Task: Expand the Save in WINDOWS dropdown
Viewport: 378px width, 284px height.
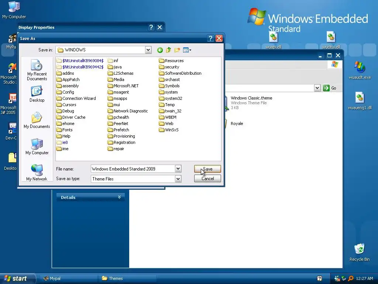Action: tap(148, 50)
